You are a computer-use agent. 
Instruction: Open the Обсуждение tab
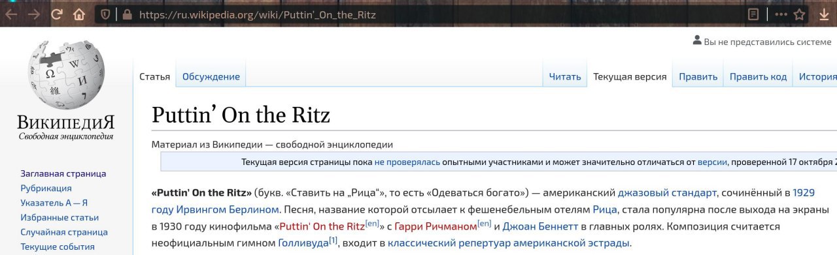(x=211, y=76)
